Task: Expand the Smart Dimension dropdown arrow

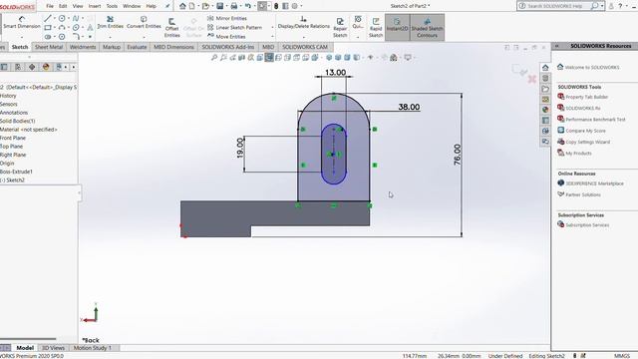Action: (x=22, y=37)
